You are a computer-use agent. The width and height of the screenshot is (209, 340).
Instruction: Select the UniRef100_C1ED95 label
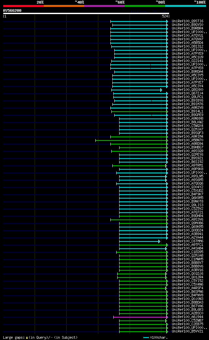pyautogui.click(x=187, y=252)
